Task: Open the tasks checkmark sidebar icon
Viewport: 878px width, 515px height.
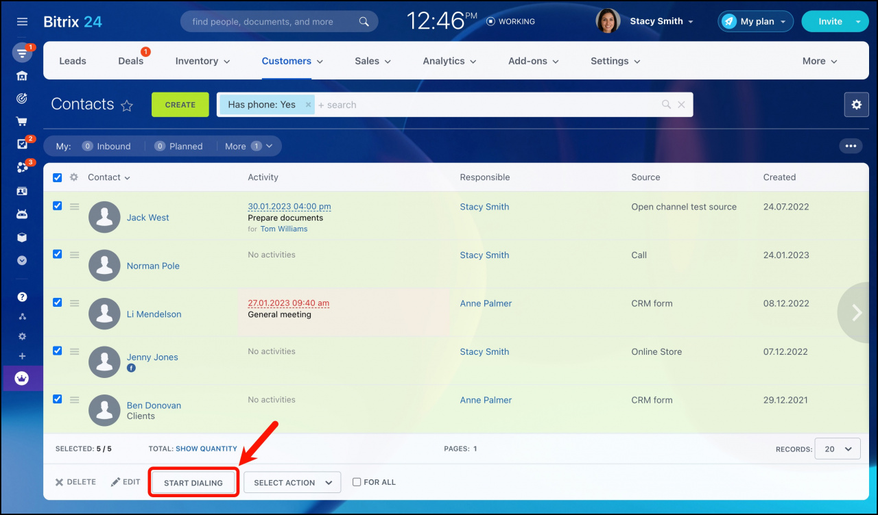Action: [x=22, y=145]
